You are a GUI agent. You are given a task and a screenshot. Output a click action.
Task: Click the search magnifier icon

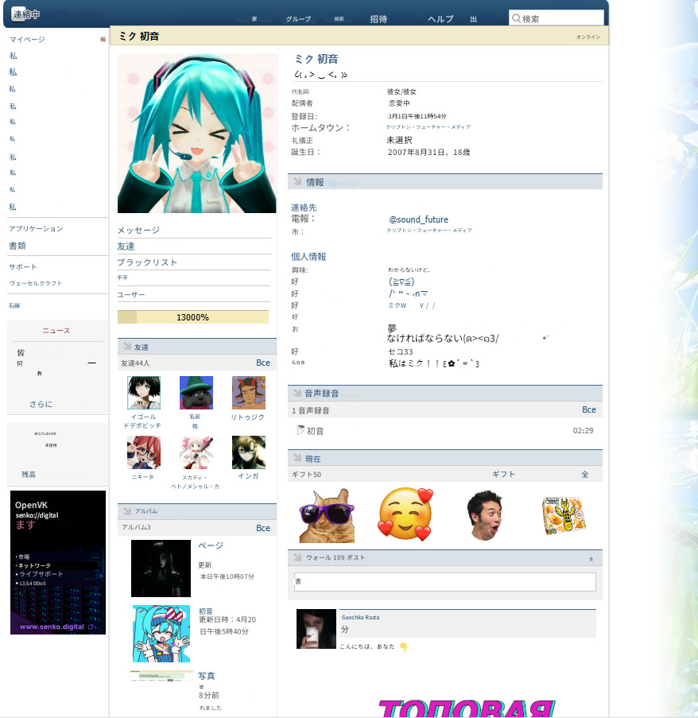click(516, 18)
